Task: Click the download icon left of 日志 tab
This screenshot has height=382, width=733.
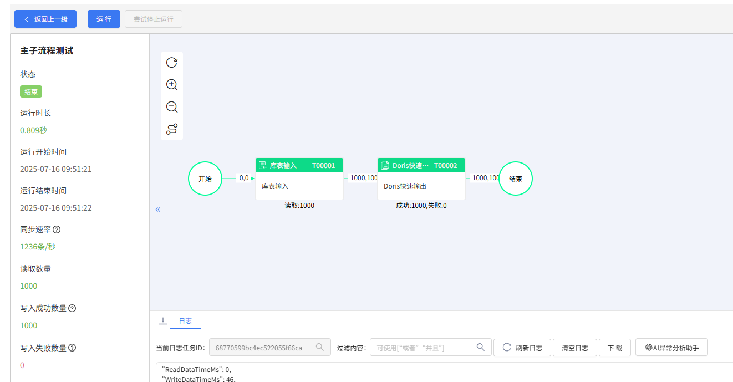Action: [163, 320]
